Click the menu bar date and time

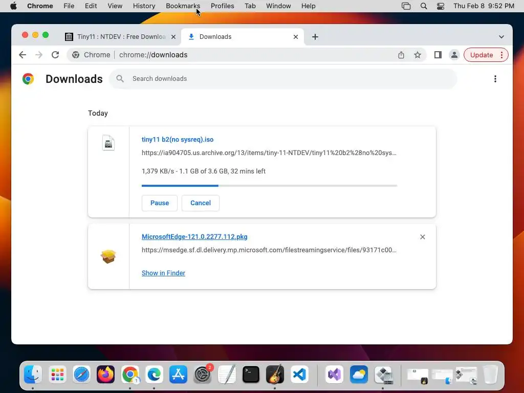point(484,6)
